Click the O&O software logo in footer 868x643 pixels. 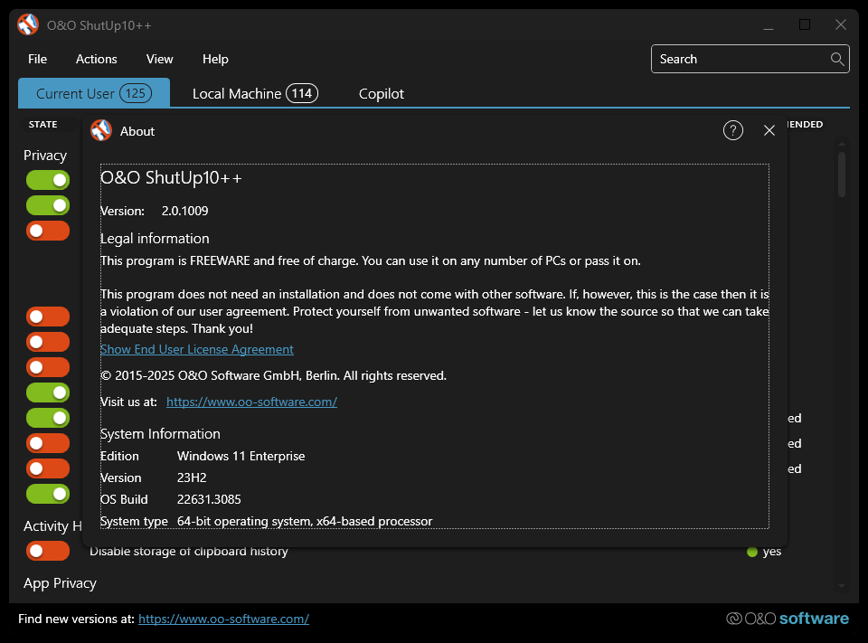click(788, 618)
